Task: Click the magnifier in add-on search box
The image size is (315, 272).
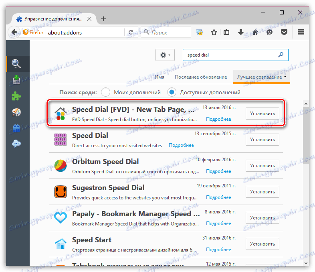Action: pos(281,55)
